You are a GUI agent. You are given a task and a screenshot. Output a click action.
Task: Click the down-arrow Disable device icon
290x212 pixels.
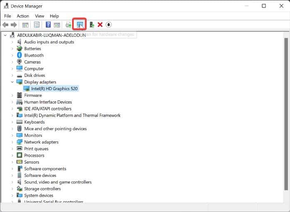pyautogui.click(x=109, y=24)
